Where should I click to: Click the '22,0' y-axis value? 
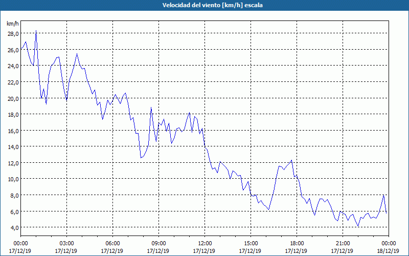(x=13, y=82)
